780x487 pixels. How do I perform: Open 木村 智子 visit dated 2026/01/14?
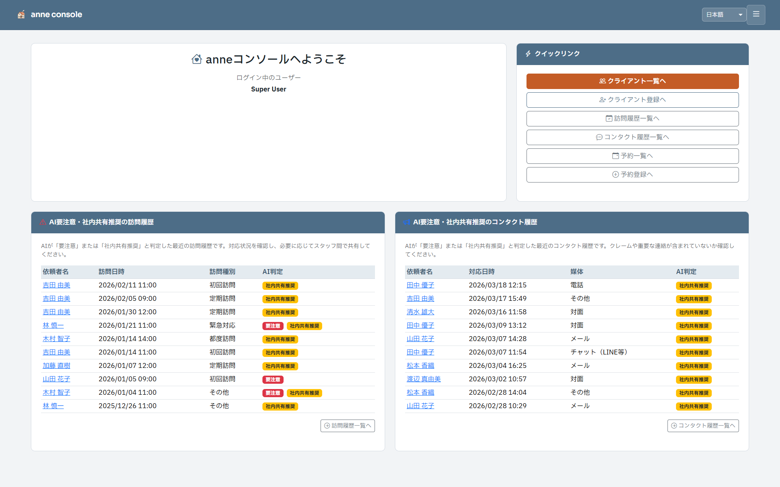click(56, 339)
